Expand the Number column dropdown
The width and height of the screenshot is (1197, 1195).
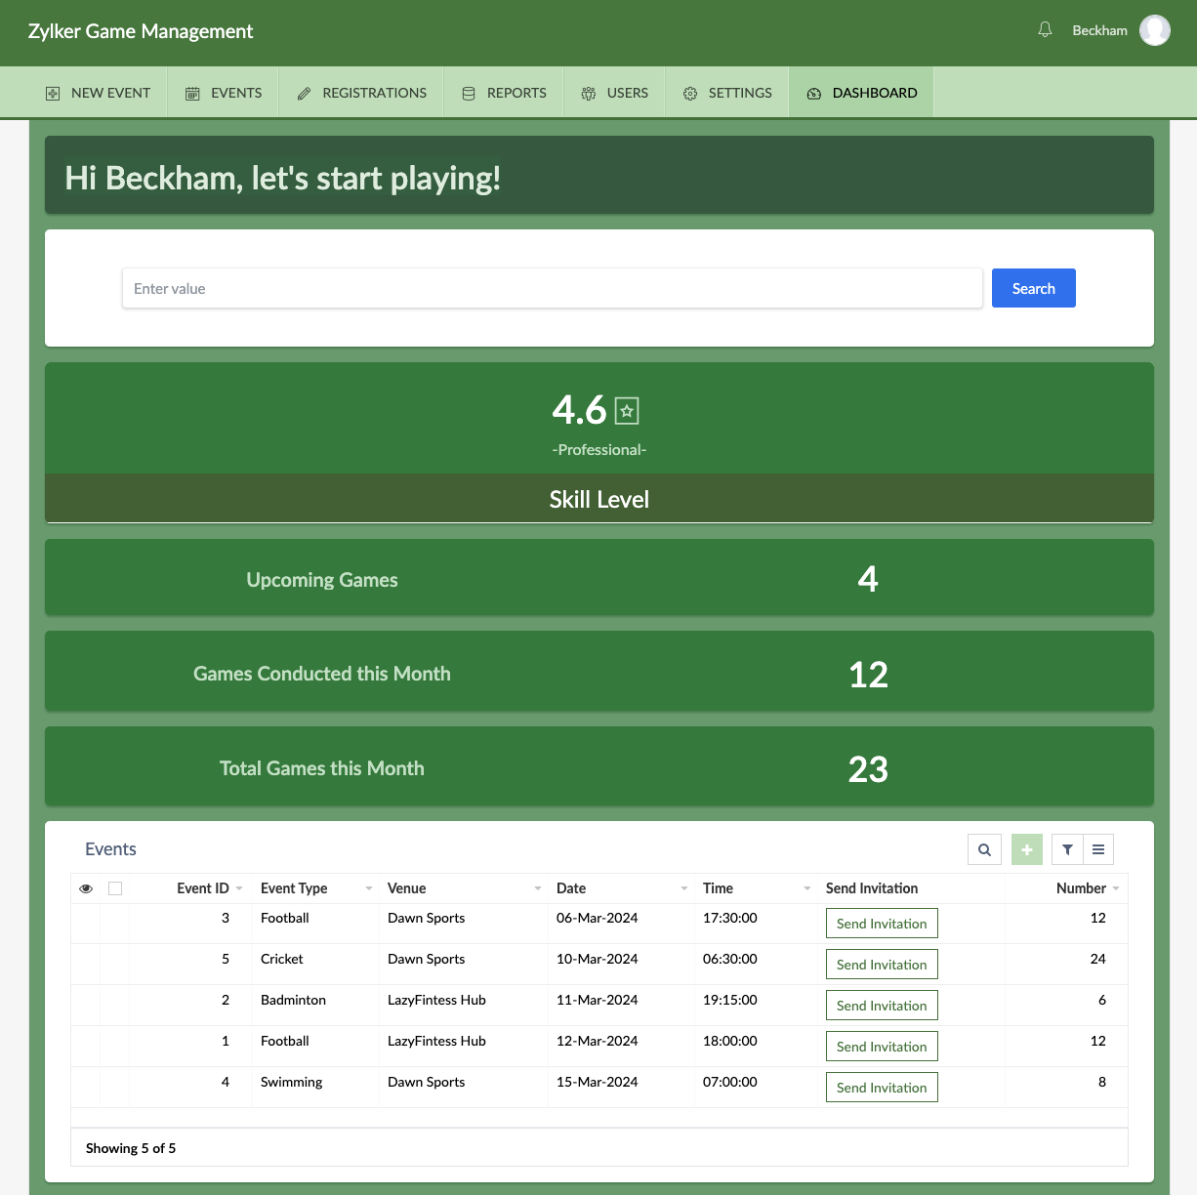pyautogui.click(x=1116, y=888)
